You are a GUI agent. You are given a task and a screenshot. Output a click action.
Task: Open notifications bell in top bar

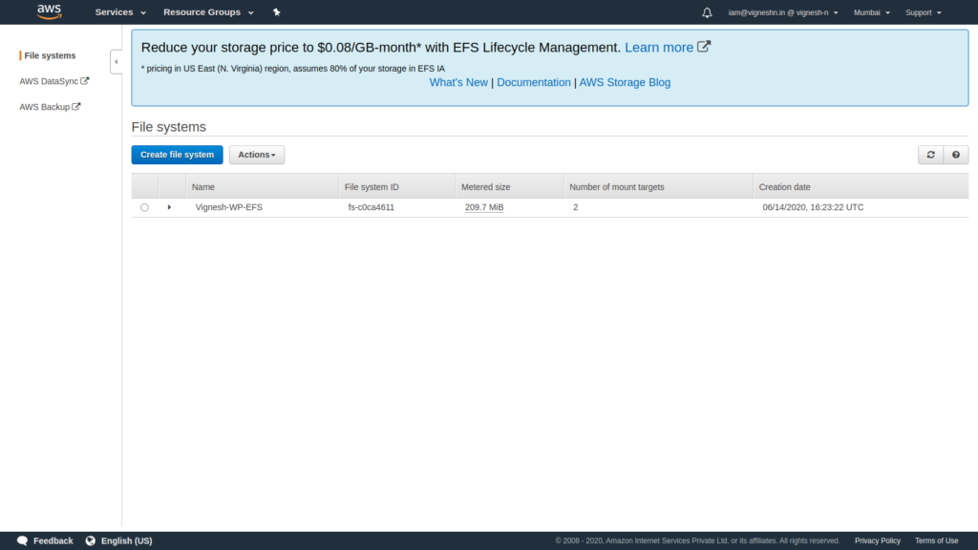pos(707,12)
